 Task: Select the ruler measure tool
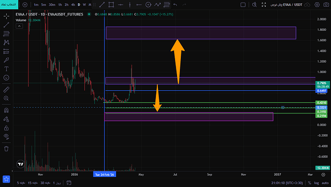tap(6, 89)
